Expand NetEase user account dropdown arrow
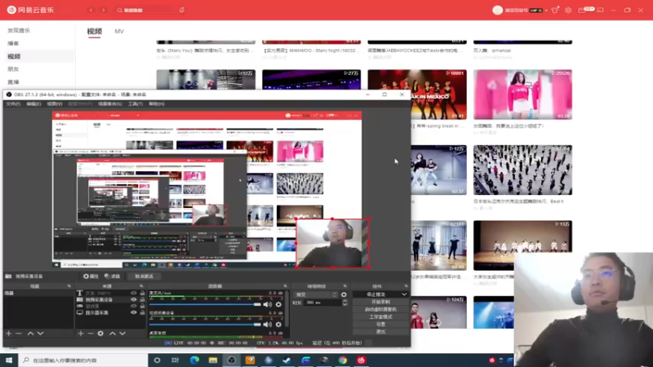This screenshot has width=653, height=367. [x=546, y=11]
